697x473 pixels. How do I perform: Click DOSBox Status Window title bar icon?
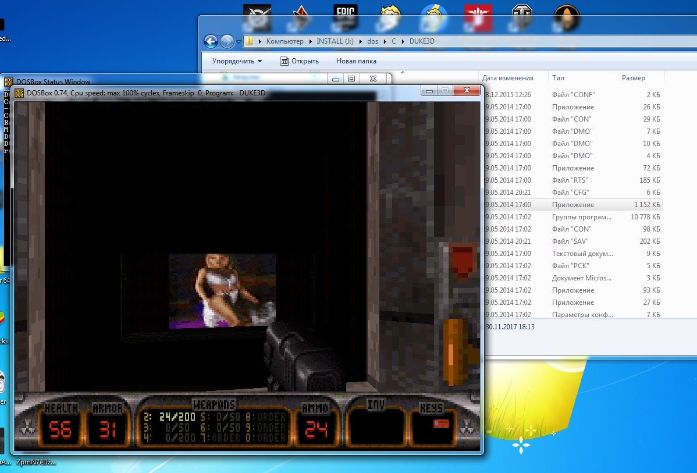pyautogui.click(x=8, y=82)
